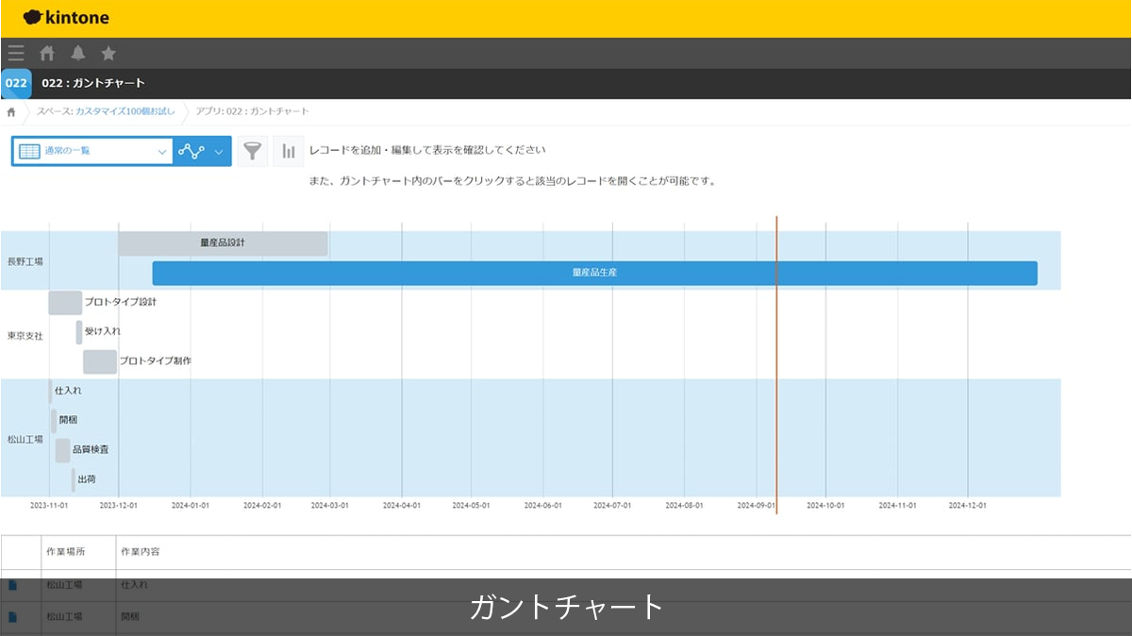Open record details icon for 仕入れ row

click(12, 585)
